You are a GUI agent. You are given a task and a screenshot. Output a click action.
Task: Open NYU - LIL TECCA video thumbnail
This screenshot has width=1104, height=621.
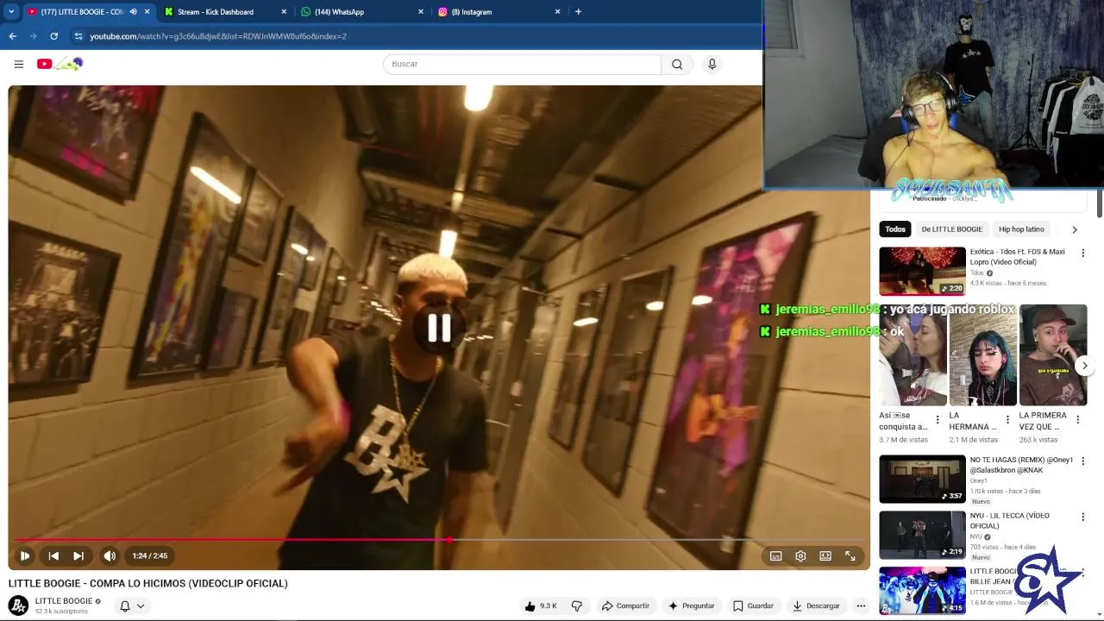point(922,535)
